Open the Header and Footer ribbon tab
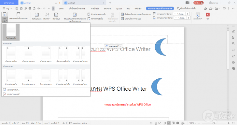 pos(160,8)
